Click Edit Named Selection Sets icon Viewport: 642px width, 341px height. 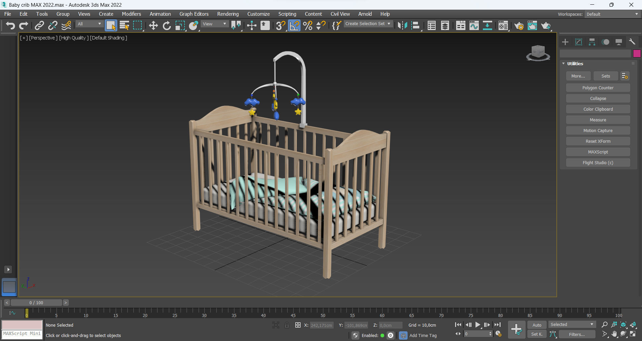336,26
